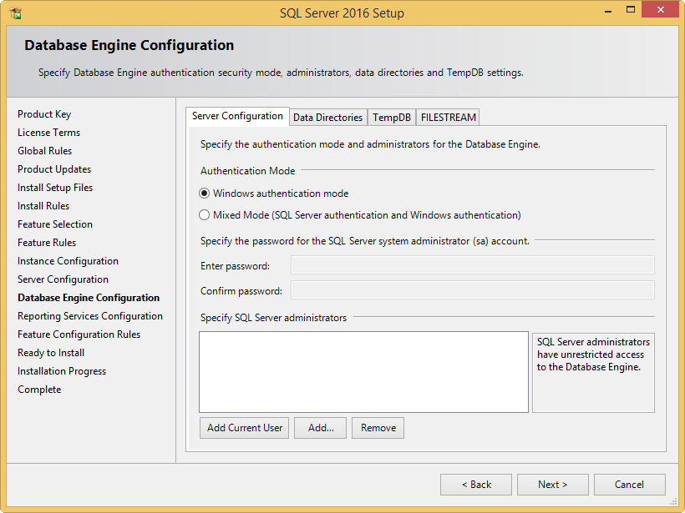685x513 pixels.
Task: Select the Database Engine Configuration step in sidebar
Action: tap(89, 298)
